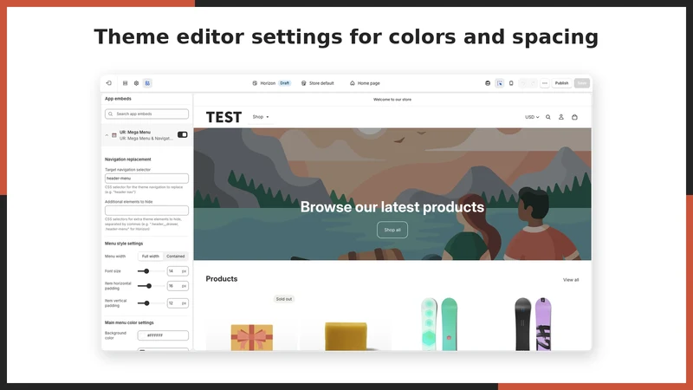Switch to mobile preview icon
693x390 pixels.
point(511,83)
